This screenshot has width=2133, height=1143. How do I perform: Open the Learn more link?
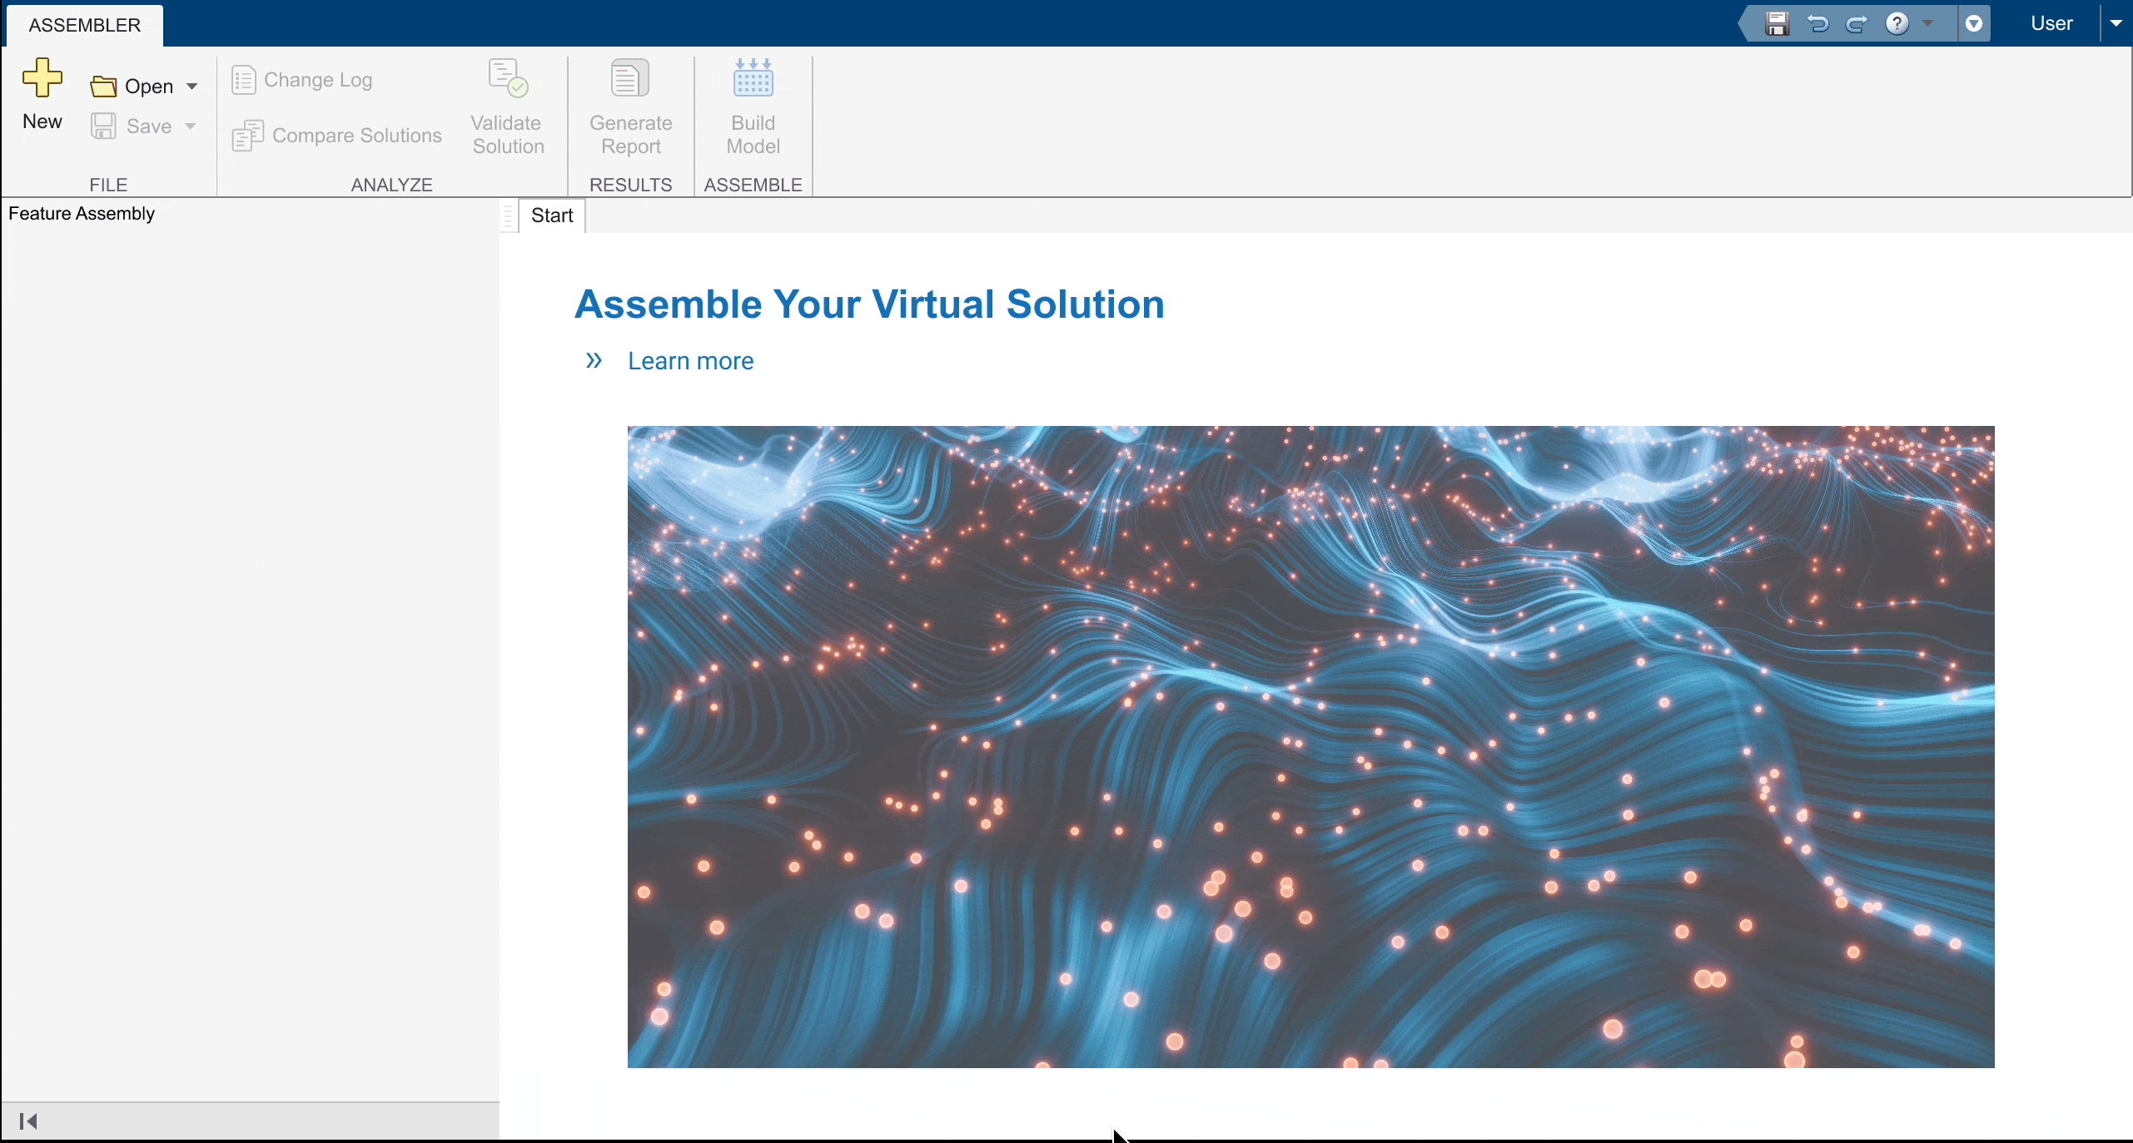click(x=690, y=361)
